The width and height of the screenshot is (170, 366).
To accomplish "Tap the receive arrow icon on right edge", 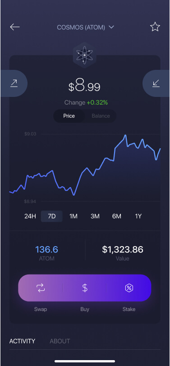I will pyautogui.click(x=156, y=83).
